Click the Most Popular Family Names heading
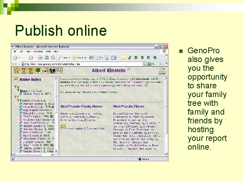The width and height of the screenshot is (243, 182). click(82, 106)
